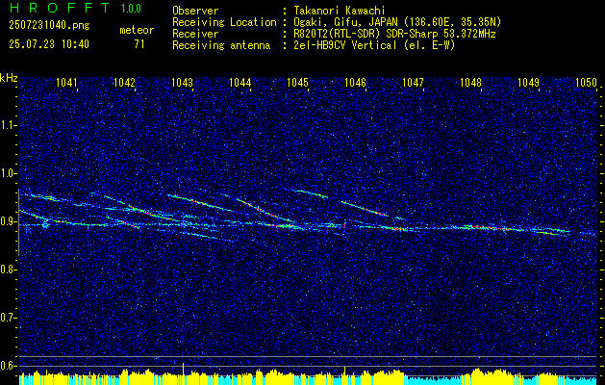605x385 pixels.
Task: Click time marker 1050
Action: click(x=586, y=82)
